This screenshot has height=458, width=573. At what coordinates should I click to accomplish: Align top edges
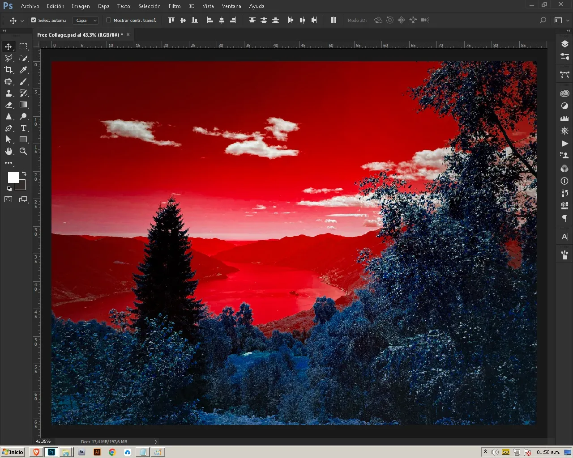click(x=171, y=20)
